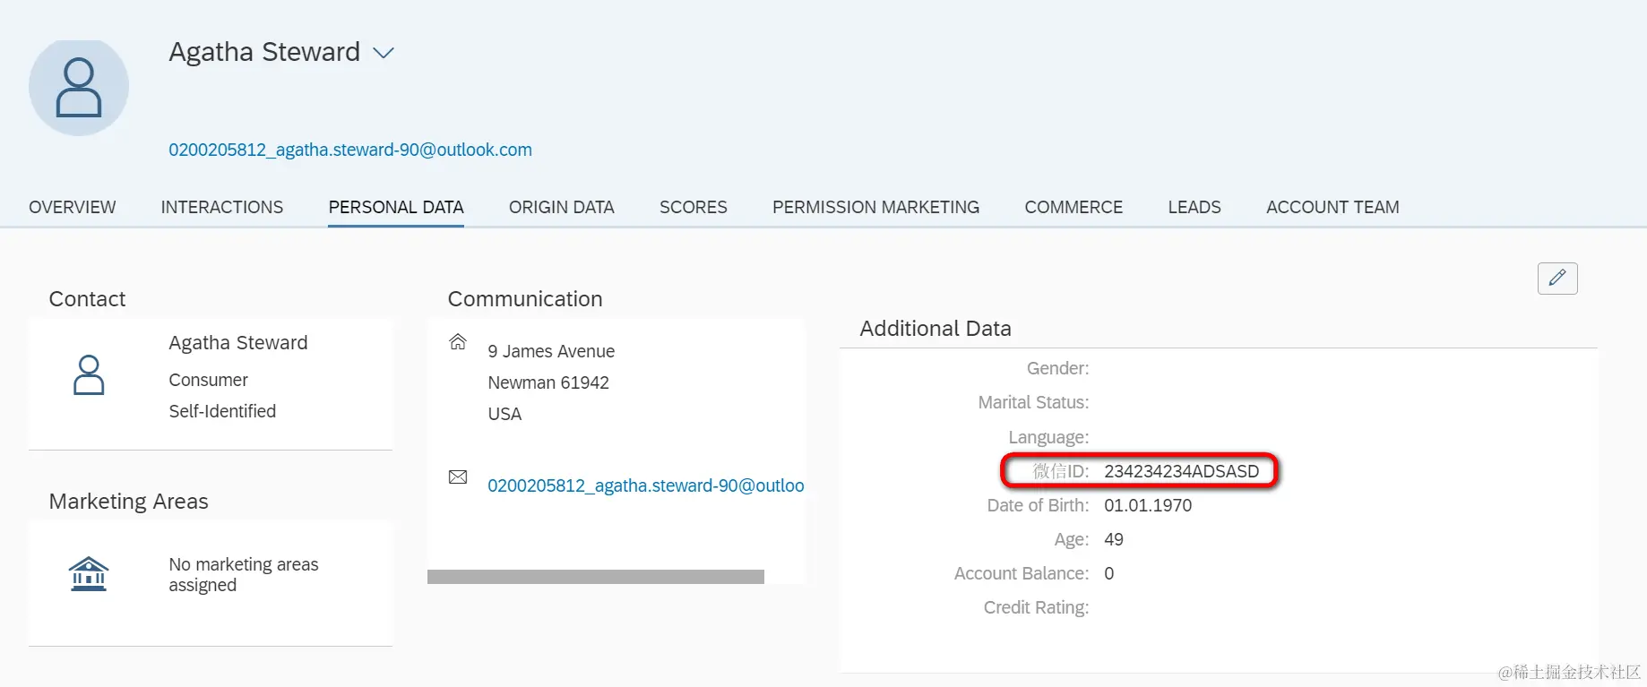Image resolution: width=1647 pixels, height=687 pixels.
Task: Click the Newman 61942 address line
Action: 548,382
